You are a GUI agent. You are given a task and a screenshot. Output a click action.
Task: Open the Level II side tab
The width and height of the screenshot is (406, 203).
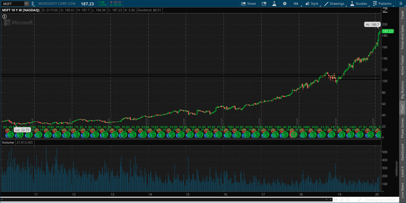click(402, 171)
